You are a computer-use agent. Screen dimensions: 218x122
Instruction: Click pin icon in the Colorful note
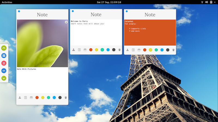point(128,50)
